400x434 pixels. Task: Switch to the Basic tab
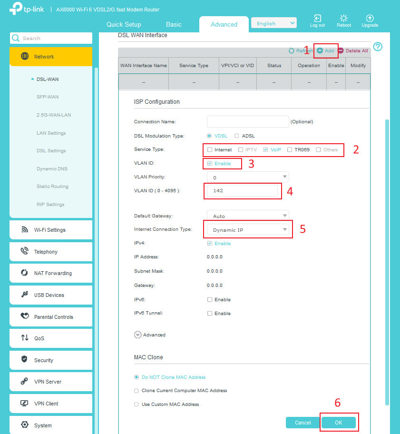pos(174,24)
